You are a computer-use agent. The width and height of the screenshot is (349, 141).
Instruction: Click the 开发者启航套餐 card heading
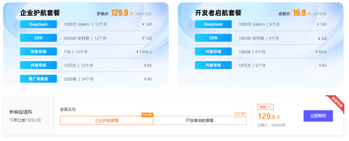coord(218,13)
